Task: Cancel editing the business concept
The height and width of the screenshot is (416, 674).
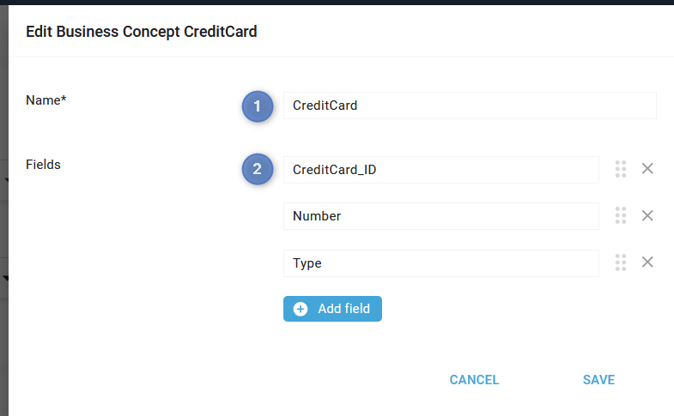Action: (474, 380)
